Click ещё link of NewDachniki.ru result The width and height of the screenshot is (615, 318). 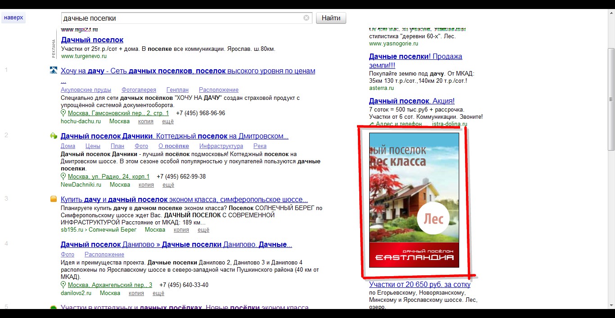tap(168, 185)
